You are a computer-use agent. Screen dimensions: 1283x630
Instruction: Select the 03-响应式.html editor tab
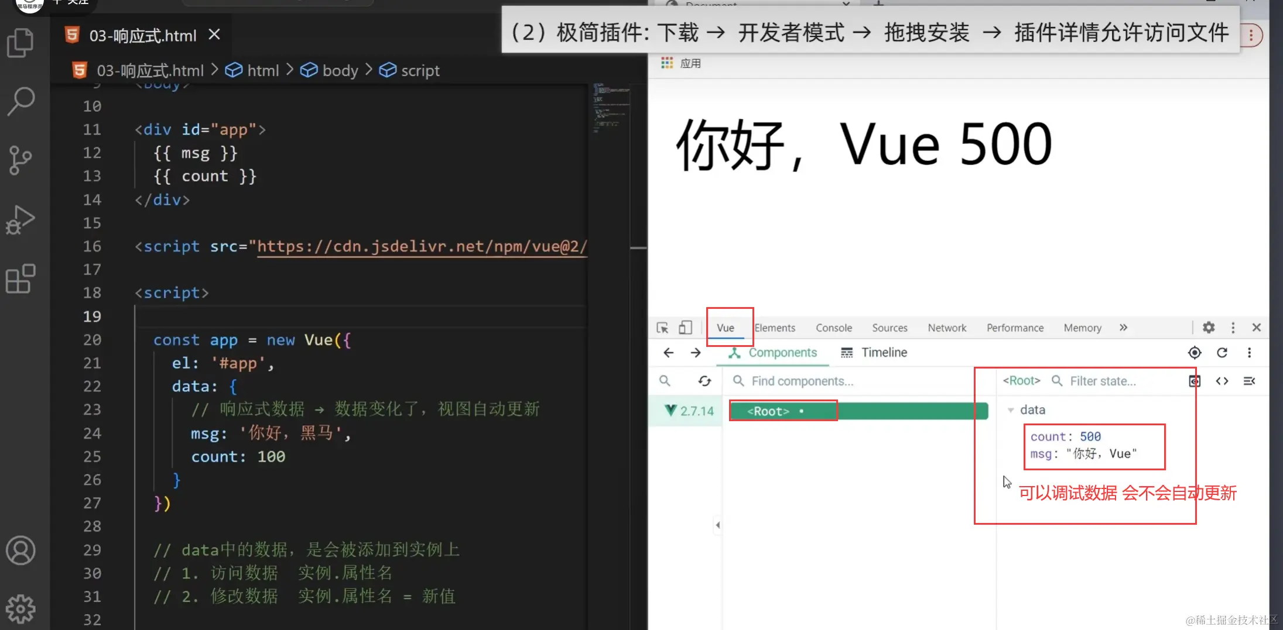coord(142,36)
